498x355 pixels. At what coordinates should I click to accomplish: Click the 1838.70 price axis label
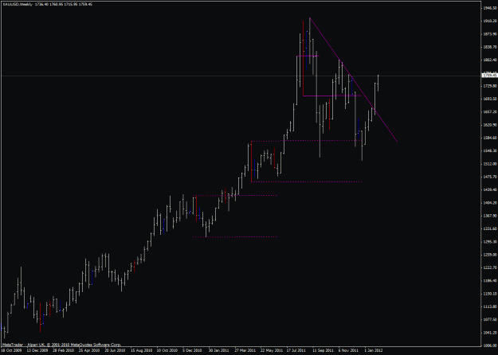pyautogui.click(x=490, y=47)
